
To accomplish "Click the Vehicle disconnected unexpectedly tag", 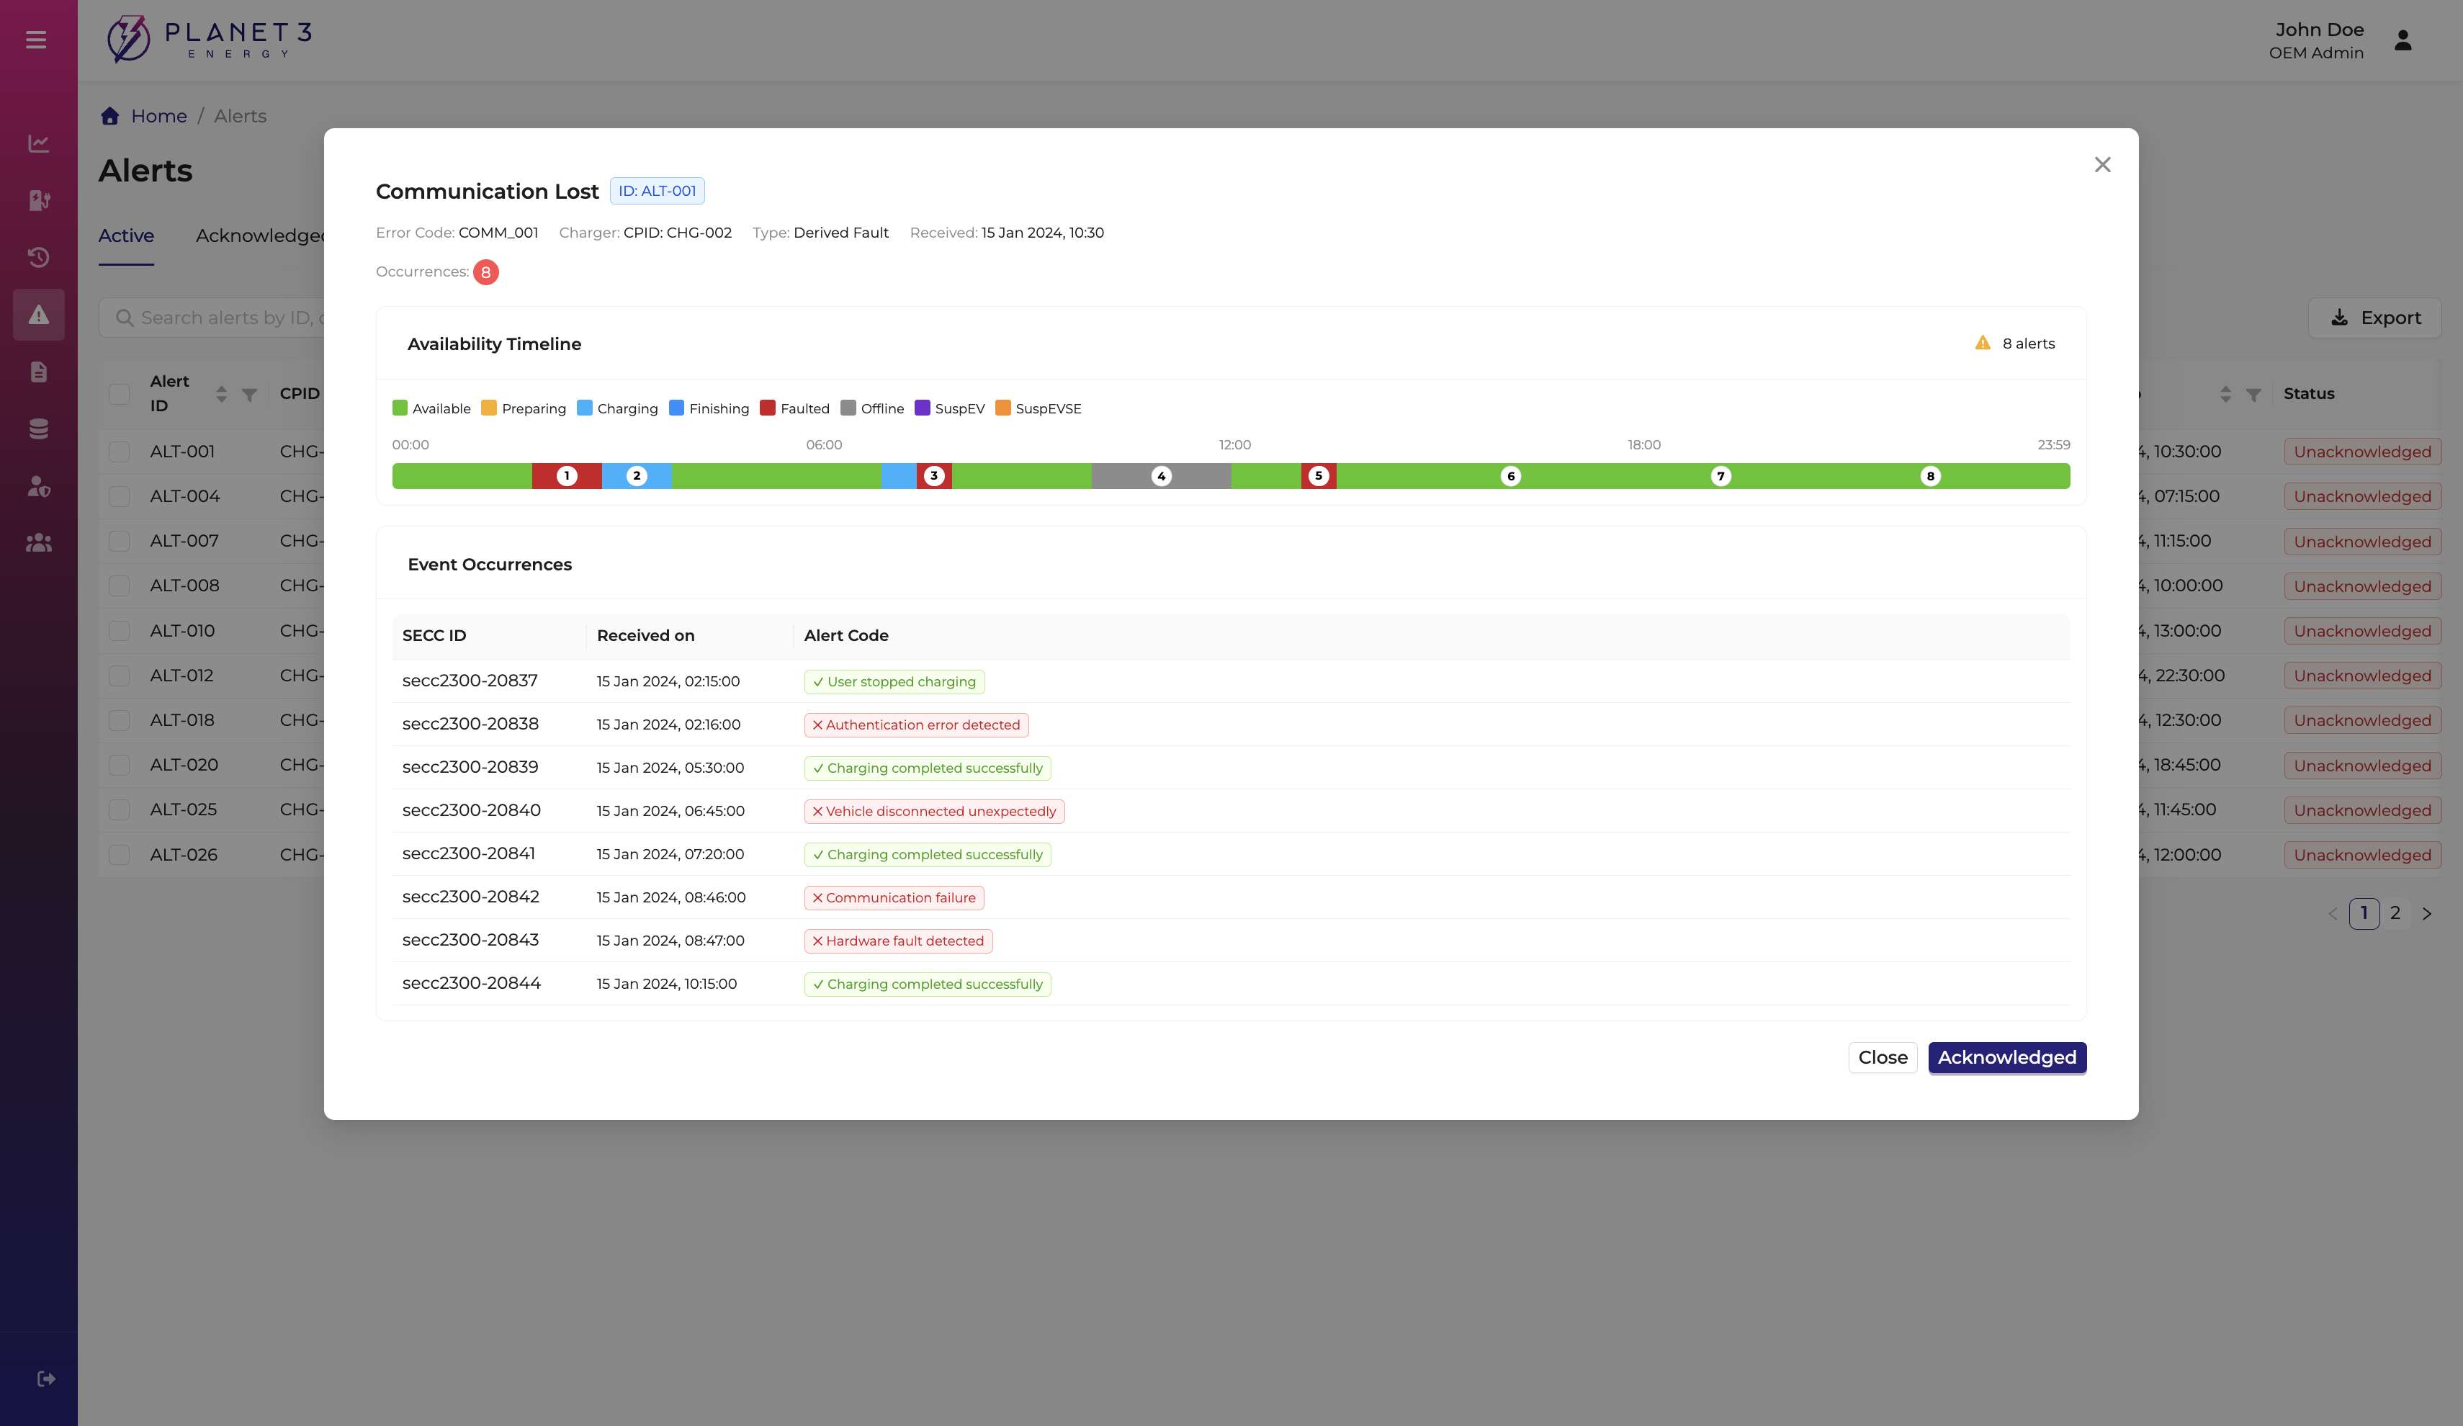I will pos(934,811).
